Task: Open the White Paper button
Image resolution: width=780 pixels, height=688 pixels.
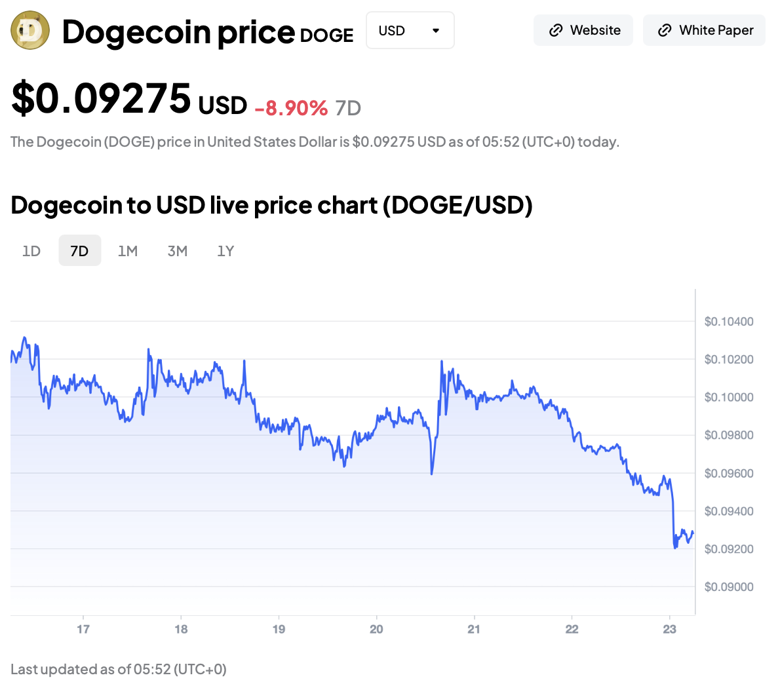Action: [x=704, y=30]
